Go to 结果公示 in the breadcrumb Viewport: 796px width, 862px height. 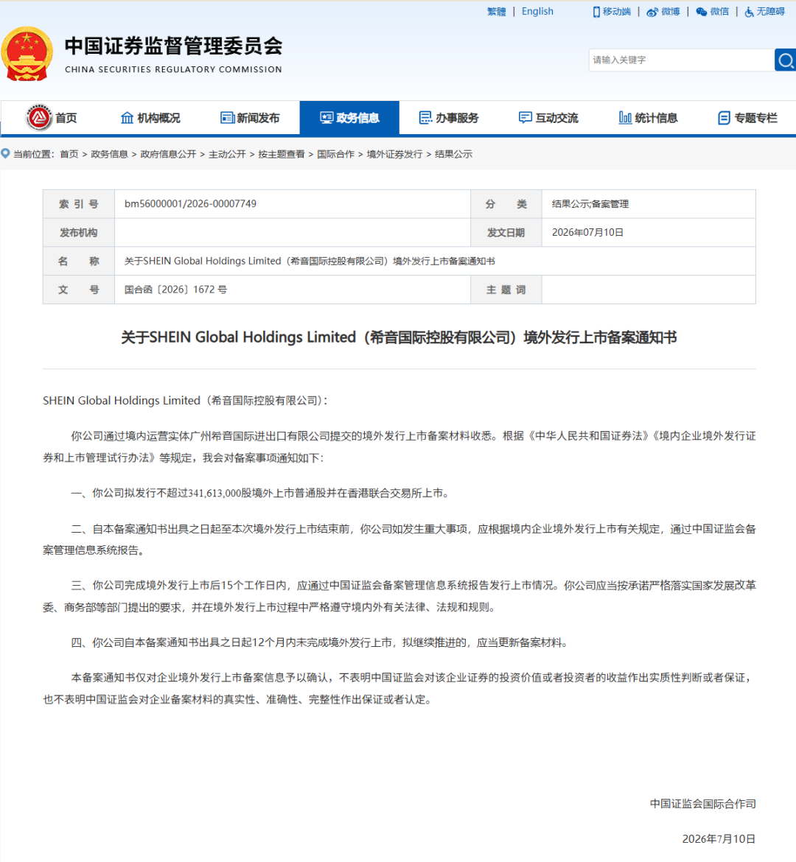click(454, 154)
